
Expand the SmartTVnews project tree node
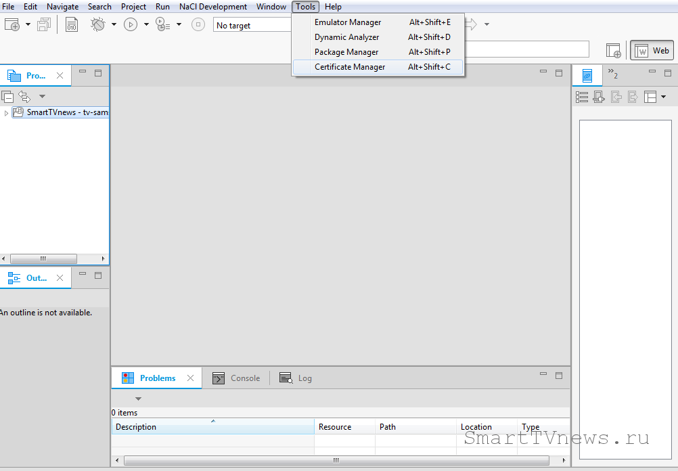click(x=6, y=112)
